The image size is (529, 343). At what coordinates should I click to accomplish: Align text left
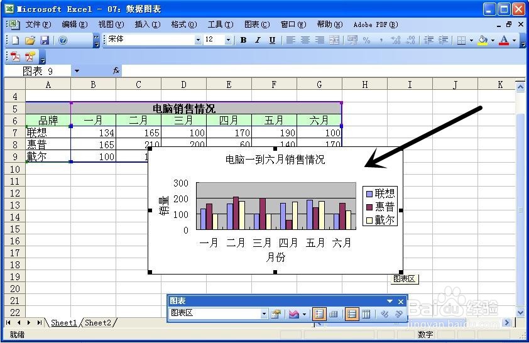[x=290, y=40]
